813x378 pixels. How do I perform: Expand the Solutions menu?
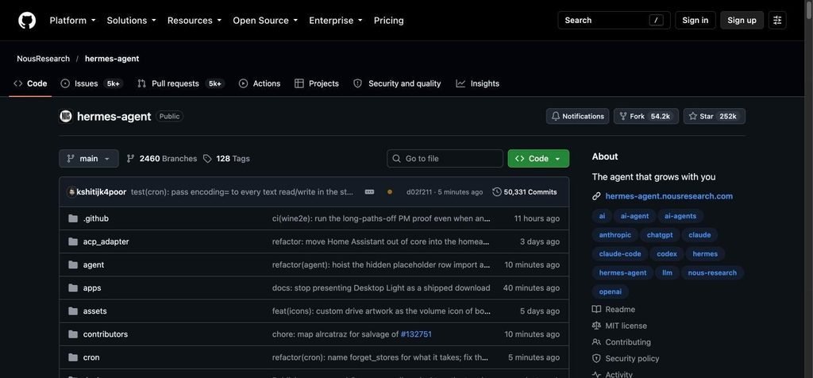click(x=131, y=20)
